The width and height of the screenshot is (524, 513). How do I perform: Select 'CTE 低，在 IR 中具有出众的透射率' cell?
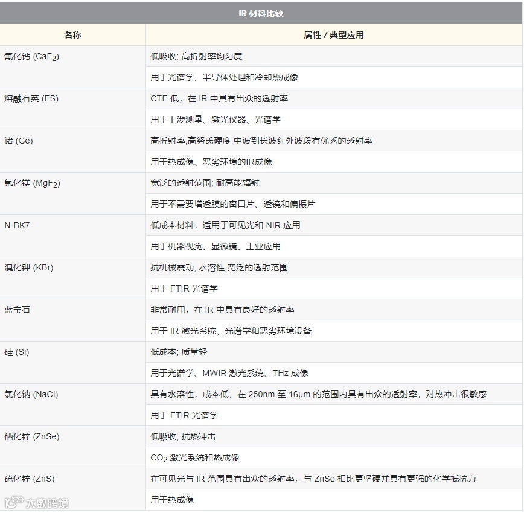point(334,98)
